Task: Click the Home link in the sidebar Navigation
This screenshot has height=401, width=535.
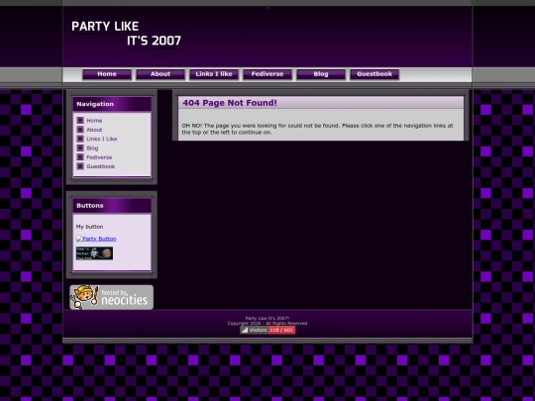Action: point(94,121)
